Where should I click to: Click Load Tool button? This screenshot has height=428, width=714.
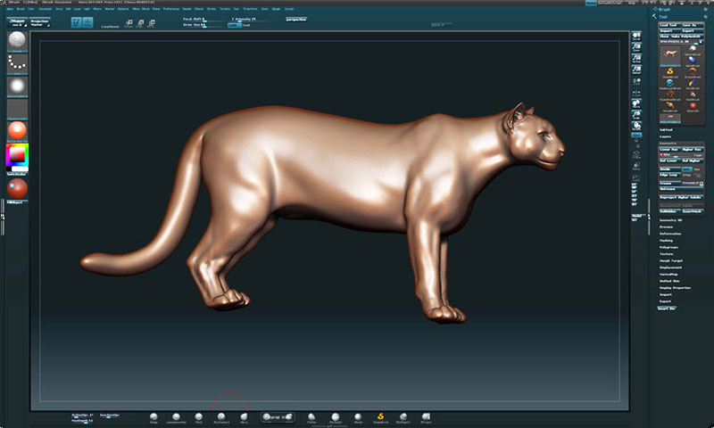coord(669,25)
